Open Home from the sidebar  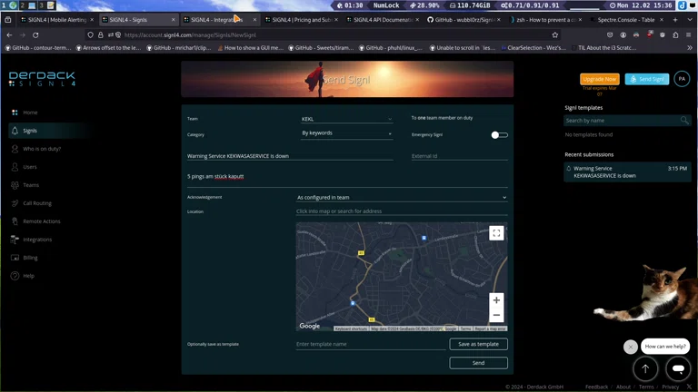(30, 113)
